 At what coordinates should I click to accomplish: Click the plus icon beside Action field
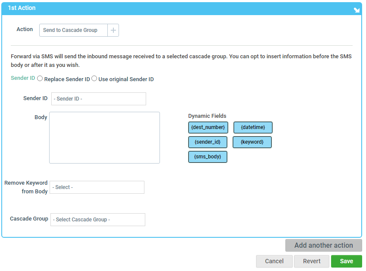point(113,30)
